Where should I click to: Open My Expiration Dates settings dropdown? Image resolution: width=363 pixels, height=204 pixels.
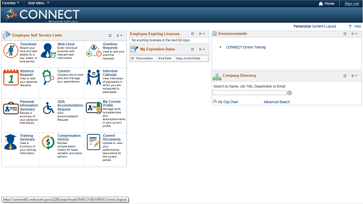point(202,49)
